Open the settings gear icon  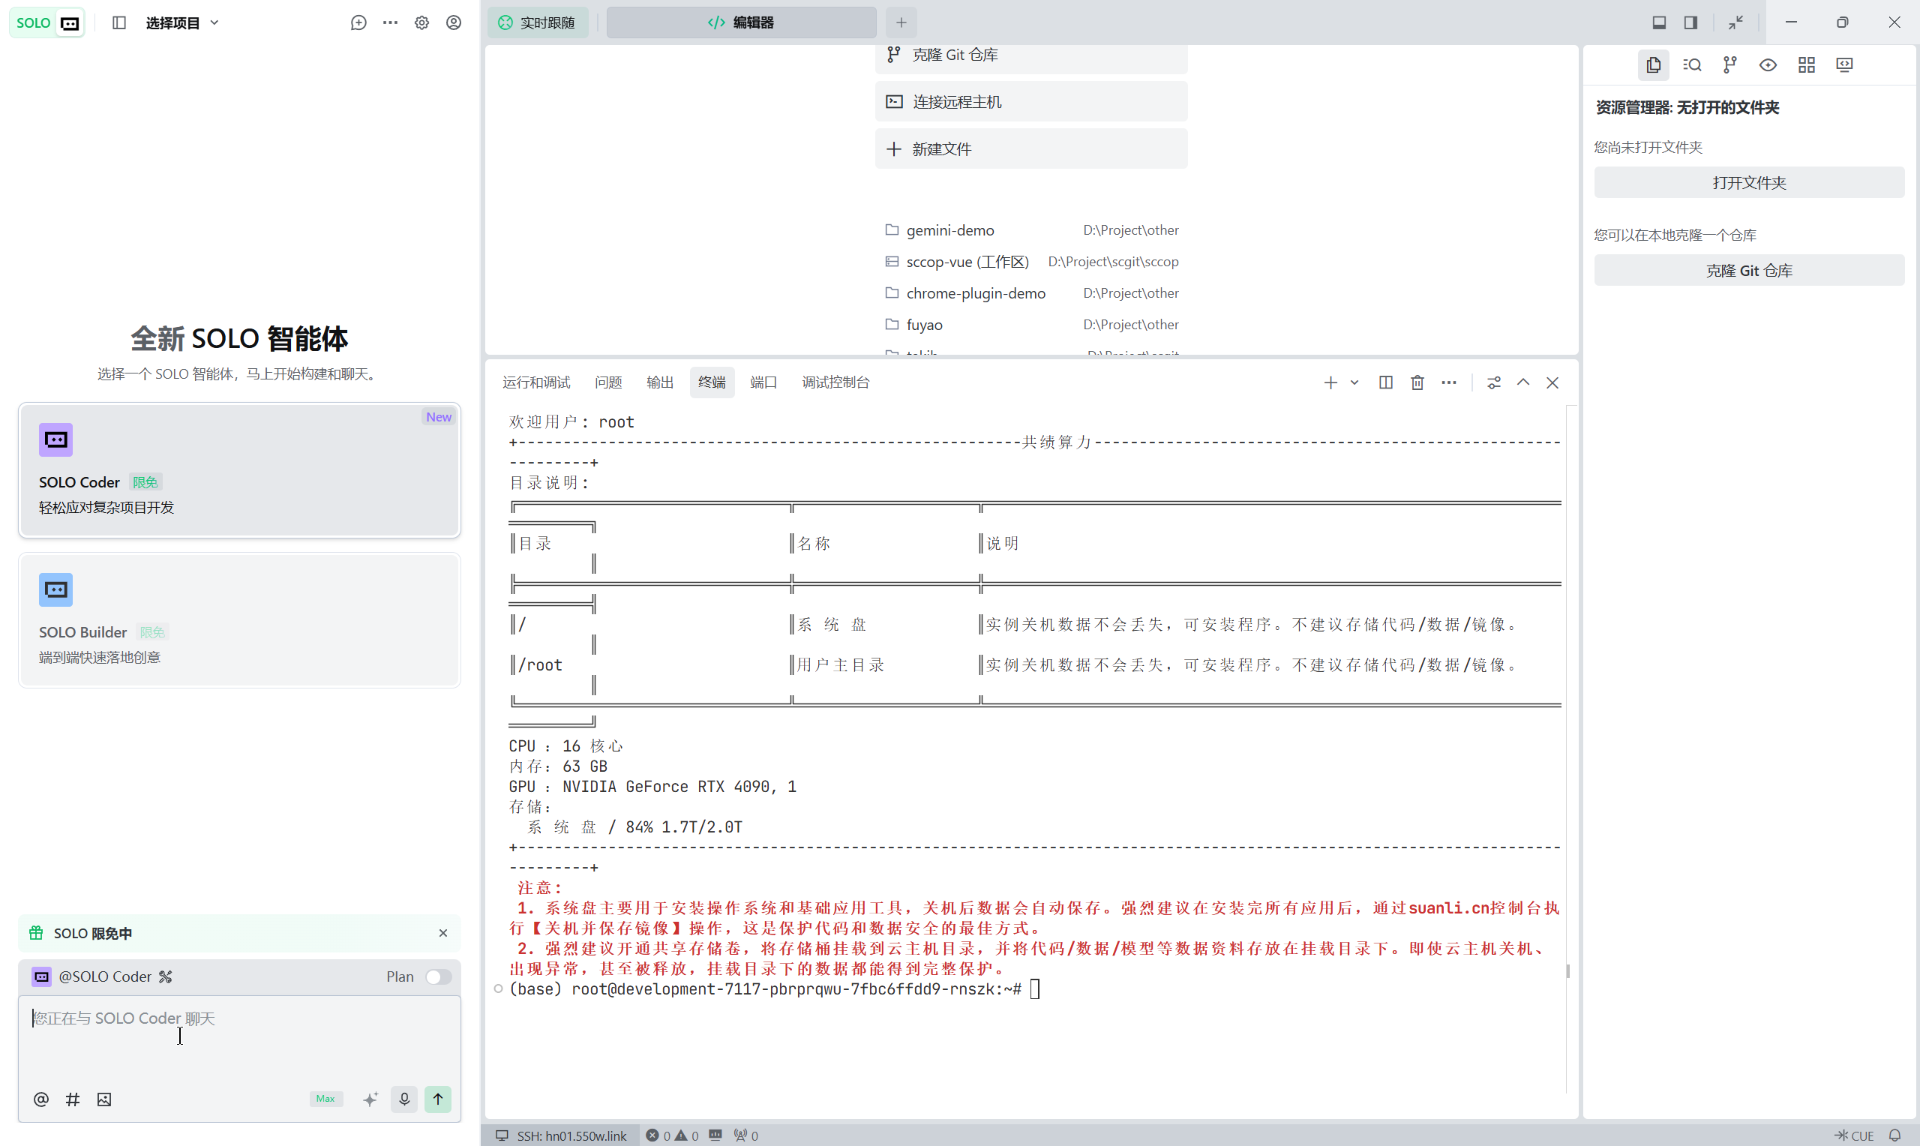pyautogui.click(x=421, y=22)
